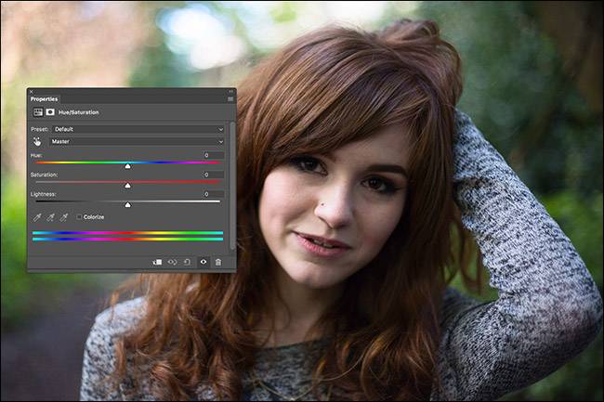The width and height of the screenshot is (604, 402).
Task: Reset adjustment to defaults
Action: pyautogui.click(x=187, y=262)
